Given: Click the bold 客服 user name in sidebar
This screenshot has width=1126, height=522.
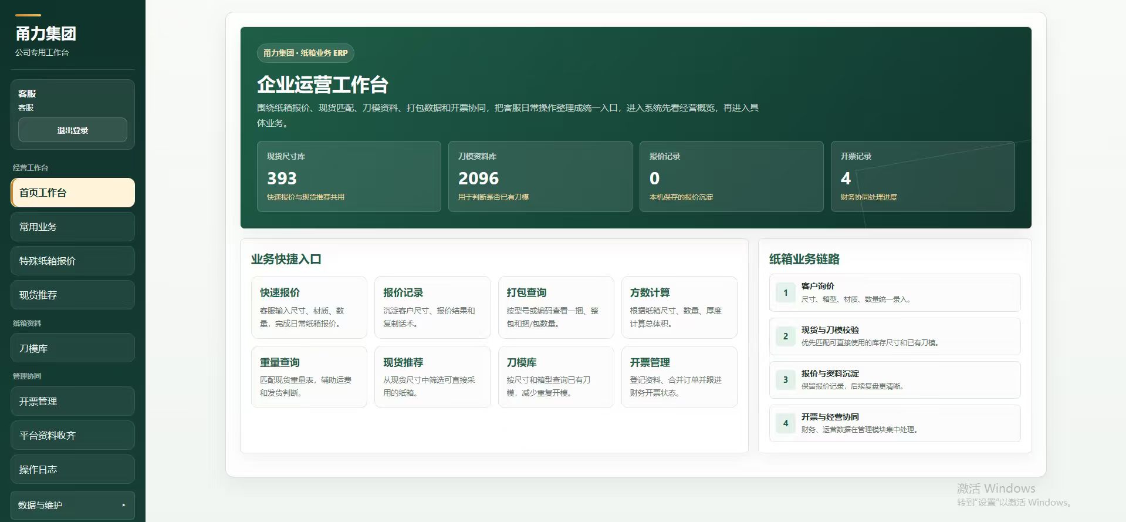Looking at the screenshot, I should [x=27, y=94].
